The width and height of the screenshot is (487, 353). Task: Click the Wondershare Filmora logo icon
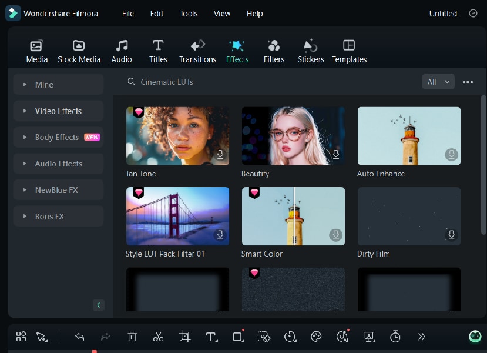tap(13, 13)
